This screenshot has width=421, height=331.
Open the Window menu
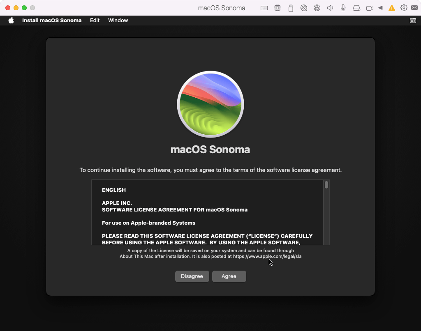pyautogui.click(x=118, y=21)
